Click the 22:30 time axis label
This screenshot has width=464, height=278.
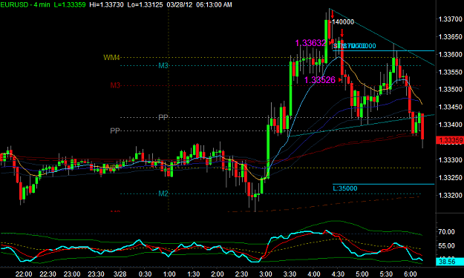(48, 274)
